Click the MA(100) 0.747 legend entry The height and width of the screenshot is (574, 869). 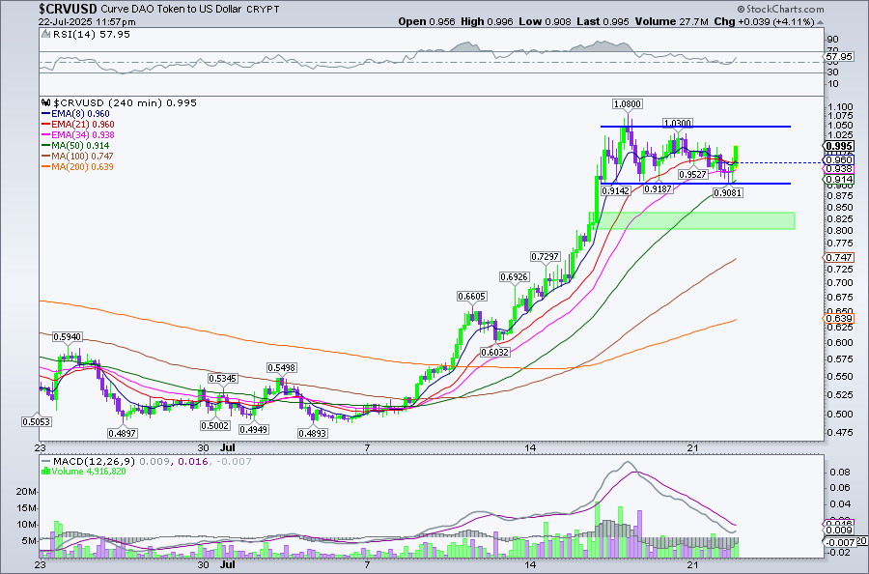click(x=77, y=157)
